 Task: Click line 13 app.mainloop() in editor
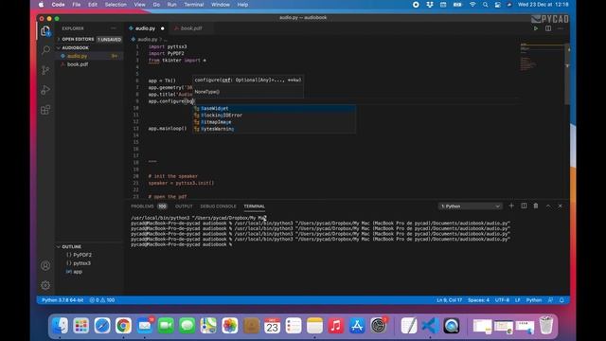(x=168, y=129)
